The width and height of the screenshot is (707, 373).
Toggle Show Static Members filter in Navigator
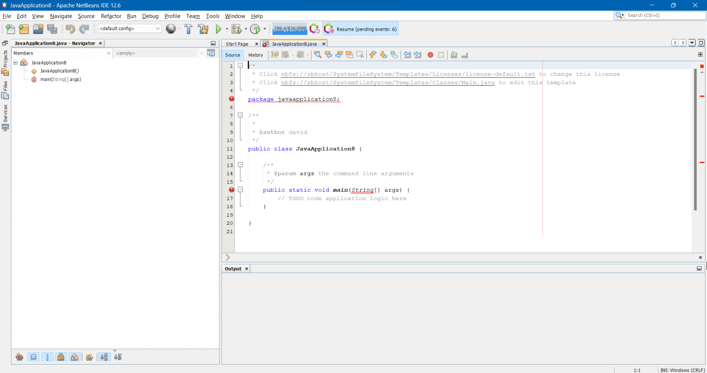coord(47,357)
